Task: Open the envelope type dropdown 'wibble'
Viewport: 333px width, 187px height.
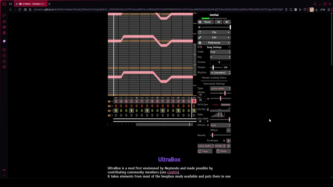Action: (220, 146)
